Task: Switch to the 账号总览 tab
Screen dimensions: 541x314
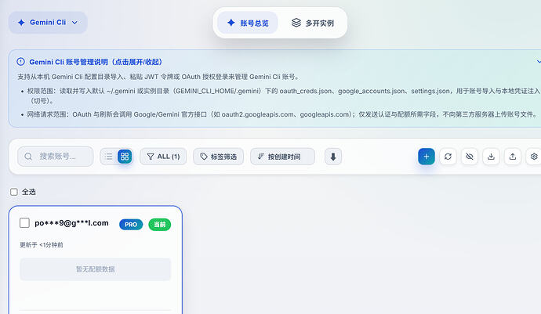Action: [x=248, y=23]
